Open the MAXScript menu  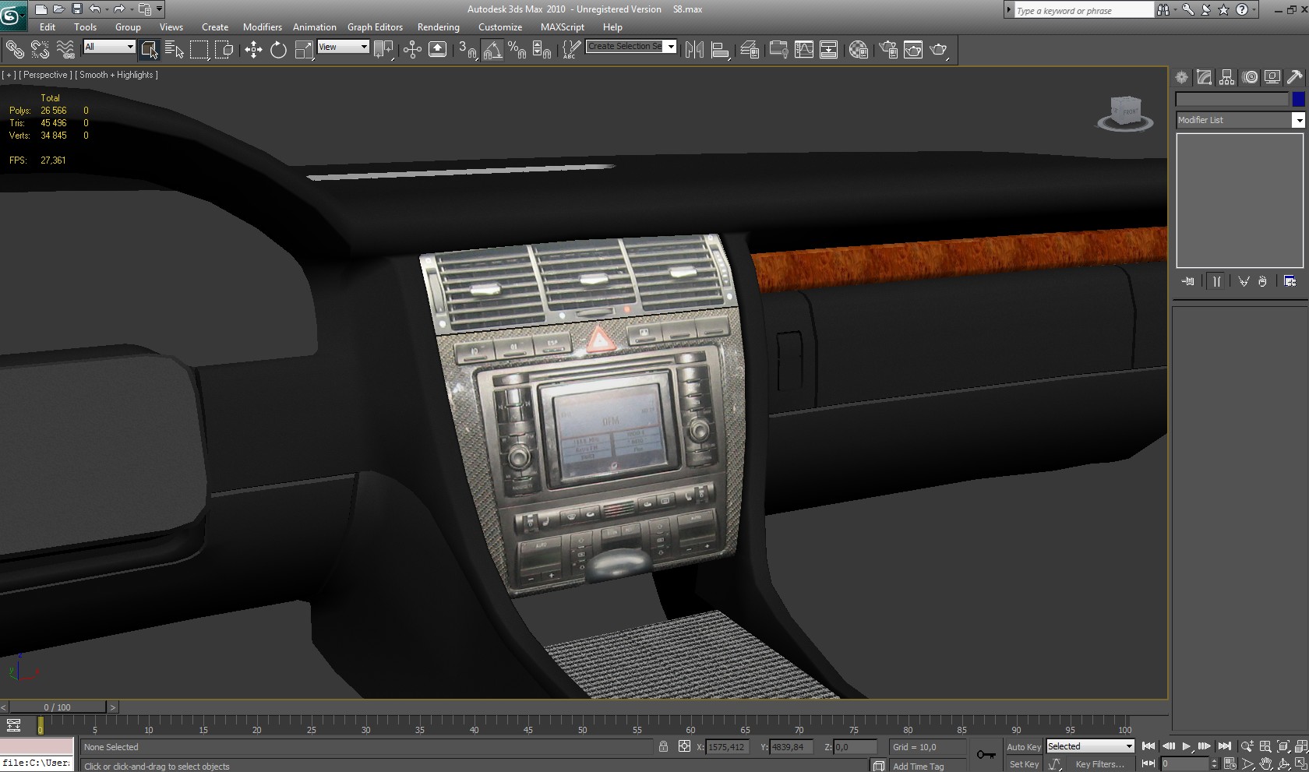tap(562, 27)
